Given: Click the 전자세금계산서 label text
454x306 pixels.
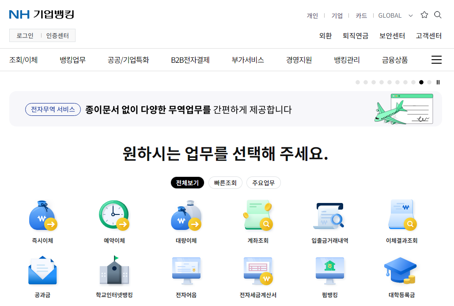Looking at the screenshot, I should point(258,295).
